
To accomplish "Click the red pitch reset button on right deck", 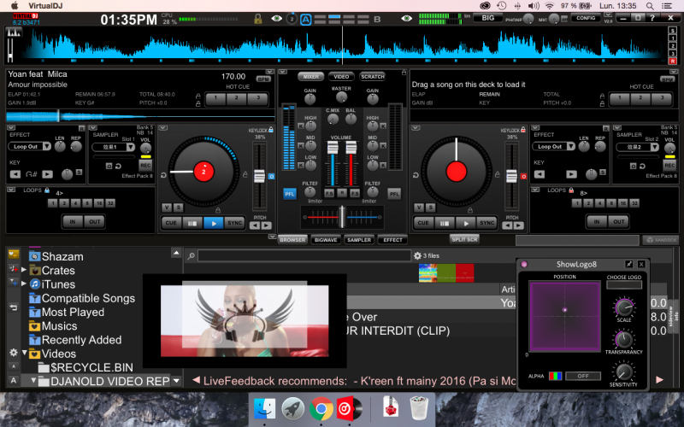I will (x=523, y=177).
